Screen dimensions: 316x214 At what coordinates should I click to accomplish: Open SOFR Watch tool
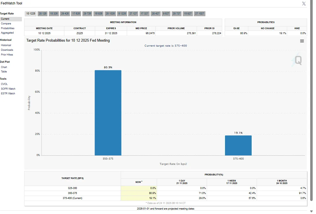click(x=8, y=89)
